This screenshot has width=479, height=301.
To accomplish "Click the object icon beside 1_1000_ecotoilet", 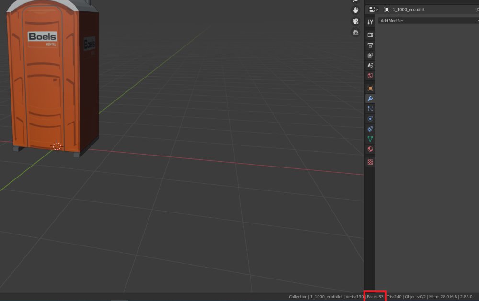I will pos(387,10).
